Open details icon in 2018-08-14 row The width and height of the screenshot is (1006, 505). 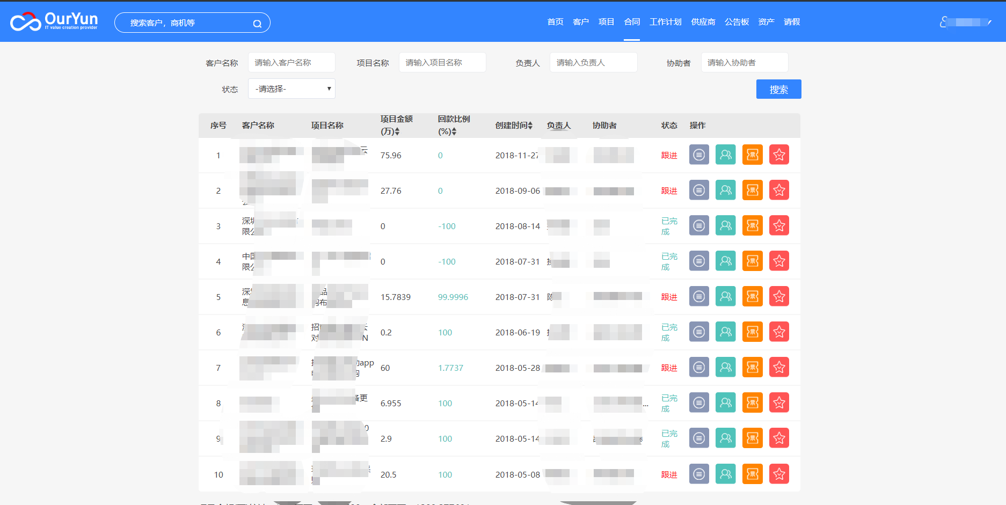click(699, 225)
